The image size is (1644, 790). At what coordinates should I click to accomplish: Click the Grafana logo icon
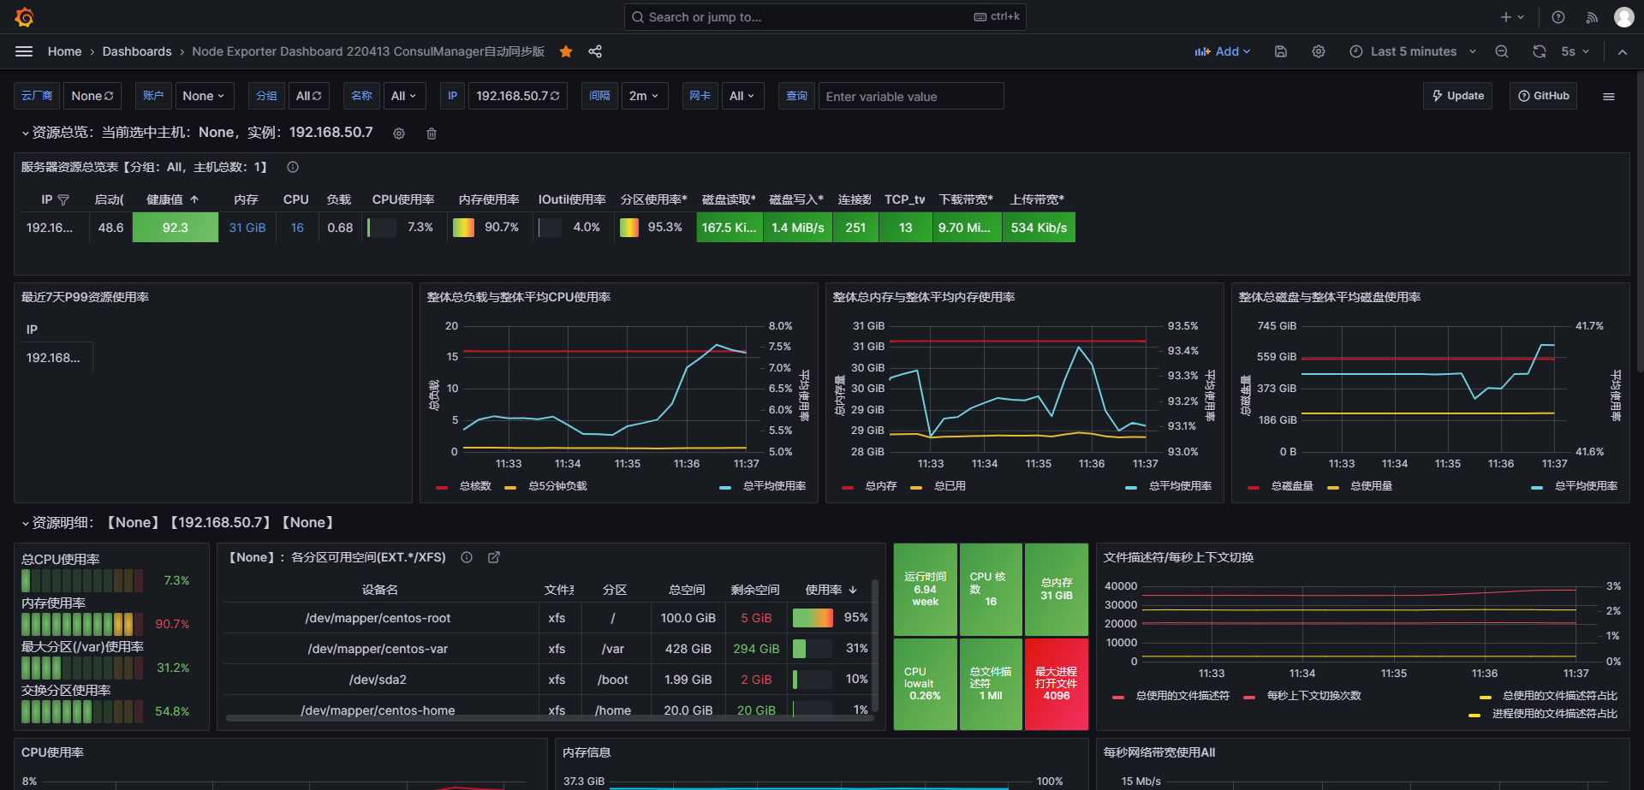[24, 17]
